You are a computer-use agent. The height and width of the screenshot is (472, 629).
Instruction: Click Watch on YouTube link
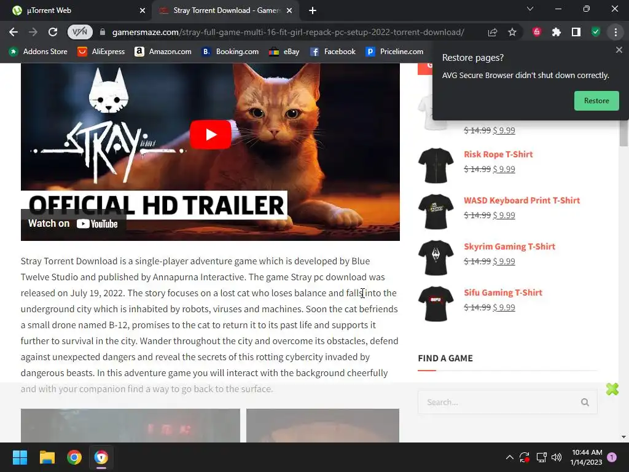[73, 224]
